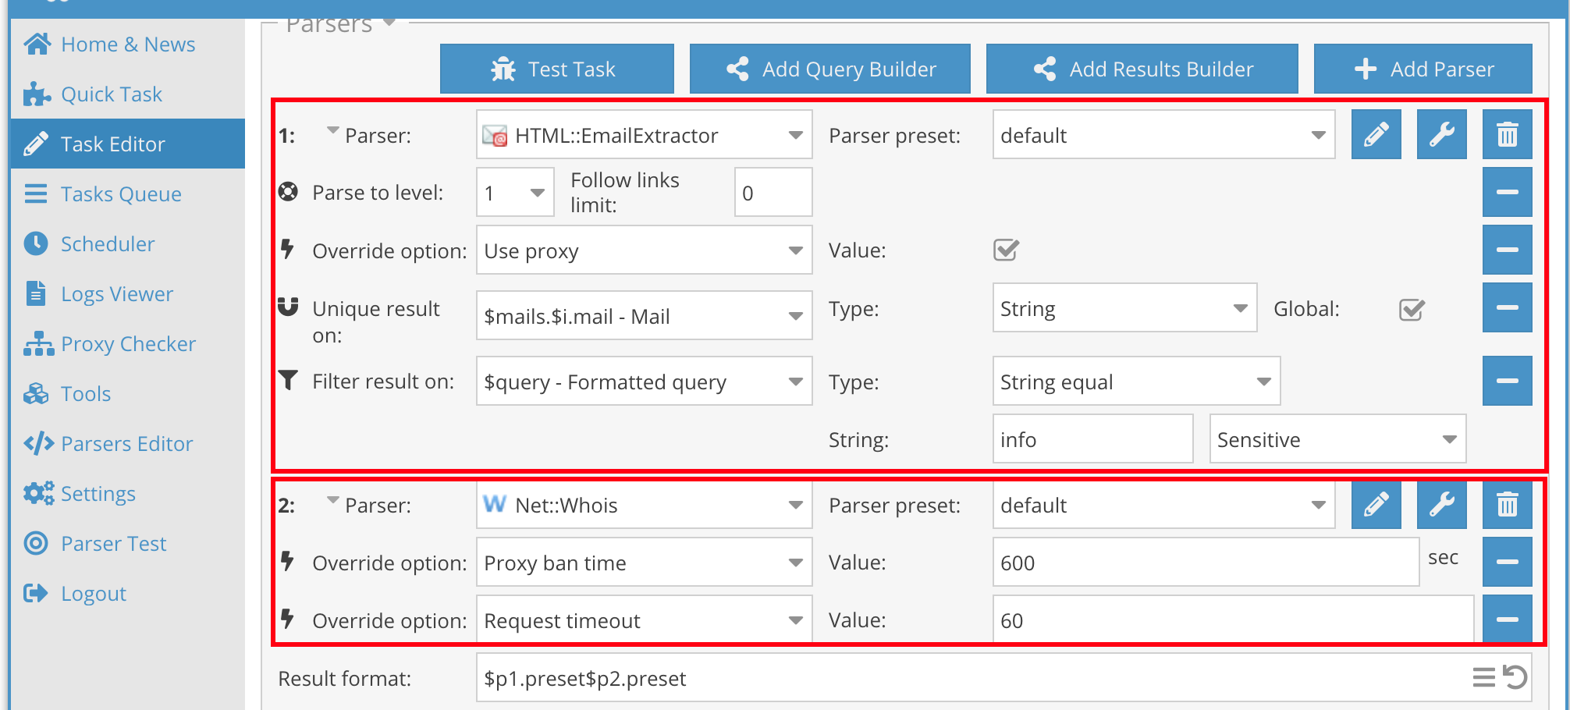Image resolution: width=1570 pixels, height=710 pixels.
Task: Go to Tasks Queue in the sidebar
Action: point(121,194)
